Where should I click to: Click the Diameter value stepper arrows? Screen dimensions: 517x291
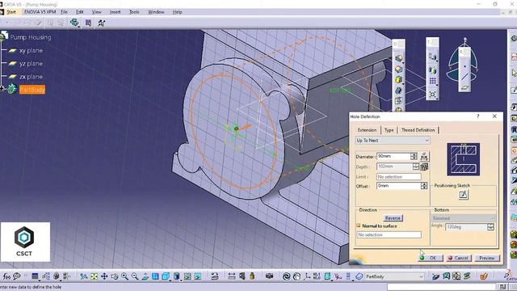tap(414, 156)
